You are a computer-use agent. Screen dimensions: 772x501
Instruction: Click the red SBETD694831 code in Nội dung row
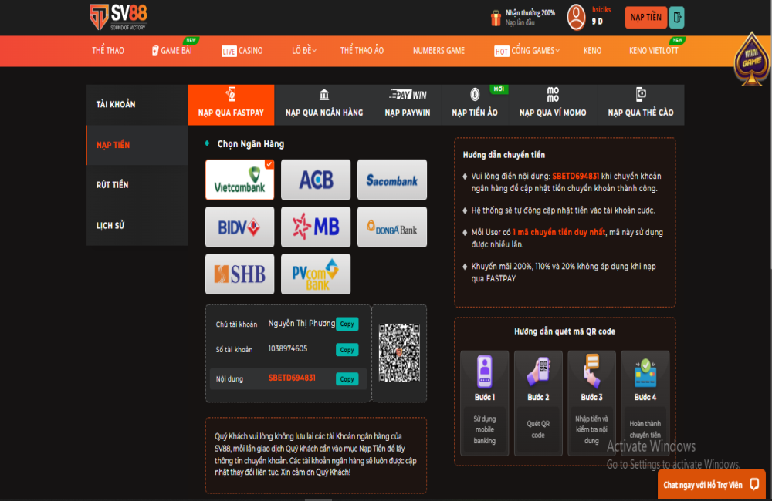click(292, 378)
